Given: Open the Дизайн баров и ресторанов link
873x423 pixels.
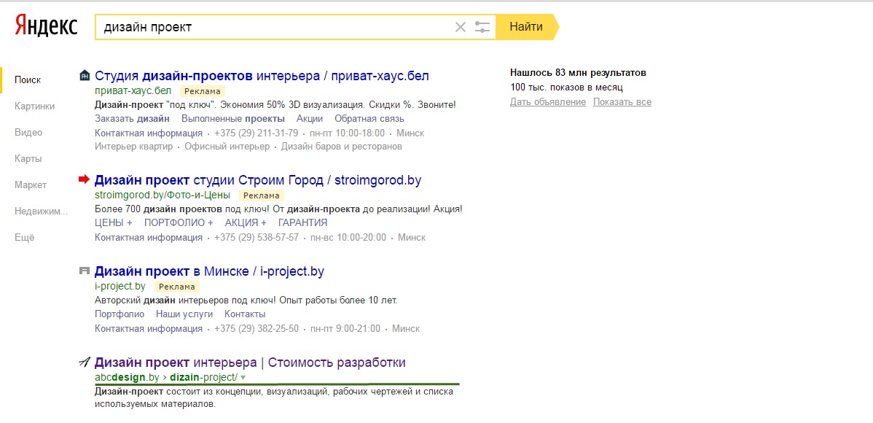Looking at the screenshot, I should point(341,147).
